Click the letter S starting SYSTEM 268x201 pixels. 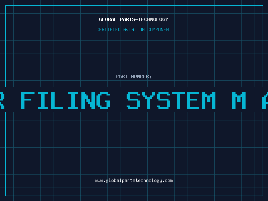[x=133, y=100]
